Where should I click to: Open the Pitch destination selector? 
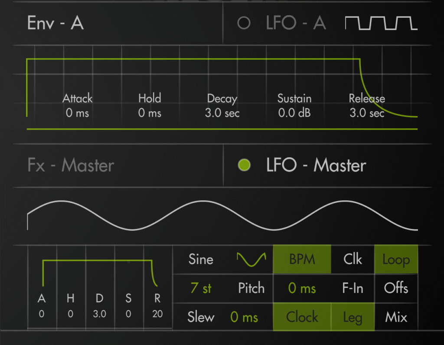251,288
